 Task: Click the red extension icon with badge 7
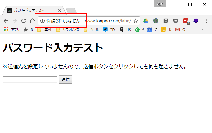(186, 21)
